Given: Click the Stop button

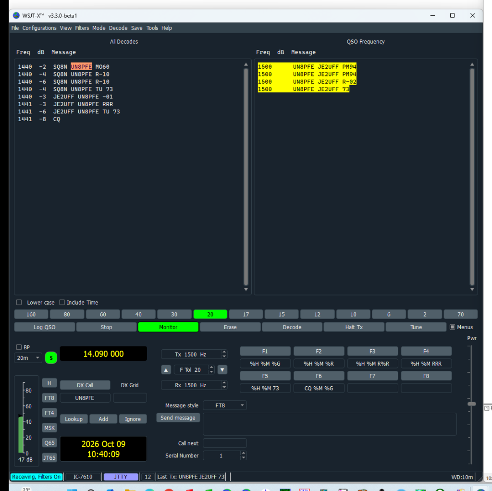Looking at the screenshot, I should point(106,327).
